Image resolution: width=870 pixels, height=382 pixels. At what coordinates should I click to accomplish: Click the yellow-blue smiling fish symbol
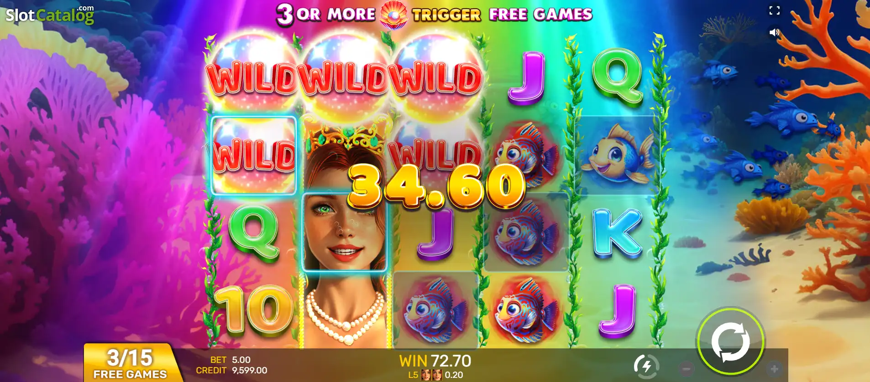click(618, 155)
